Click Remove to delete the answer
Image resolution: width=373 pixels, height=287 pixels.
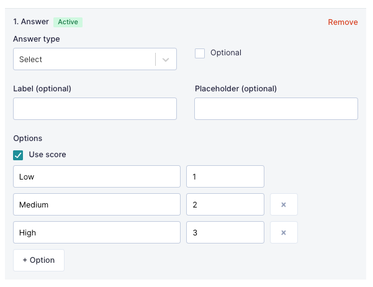coord(343,22)
